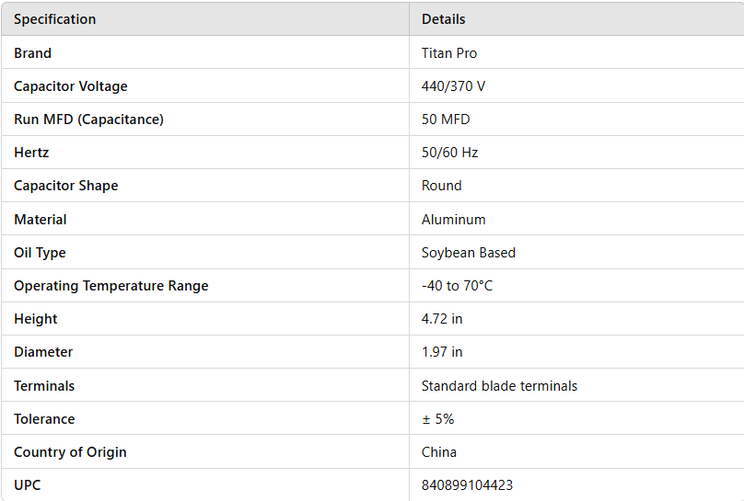Click the 50/60 Hz value
Viewport: 744px width, 501px height.
[x=449, y=153]
